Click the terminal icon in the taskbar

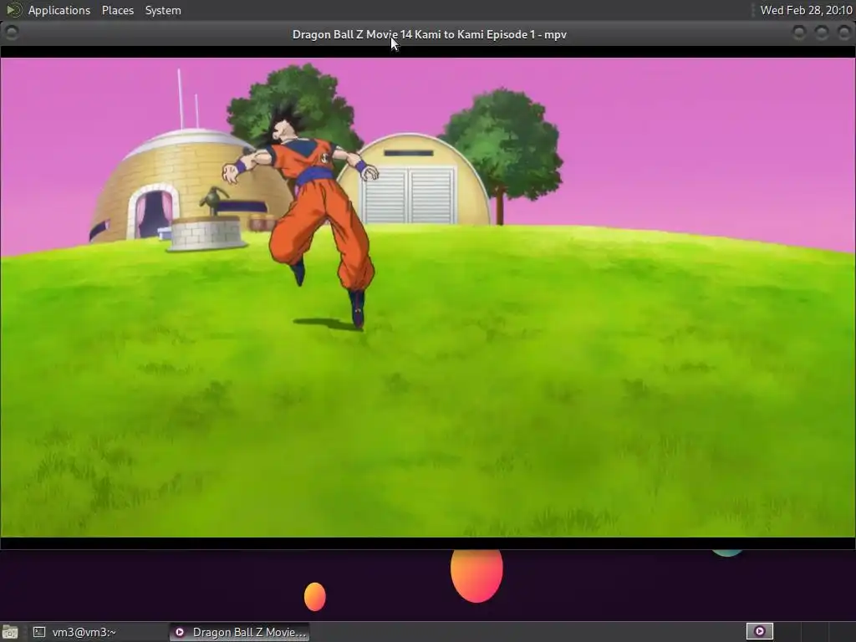39,632
